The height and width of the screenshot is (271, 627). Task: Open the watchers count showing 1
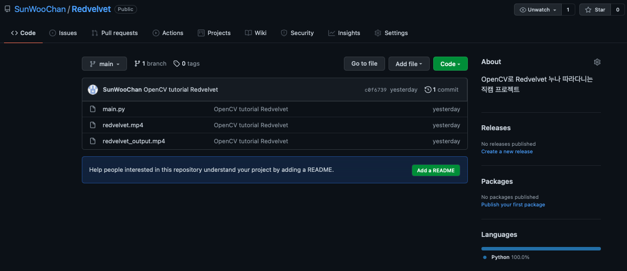pyautogui.click(x=568, y=10)
